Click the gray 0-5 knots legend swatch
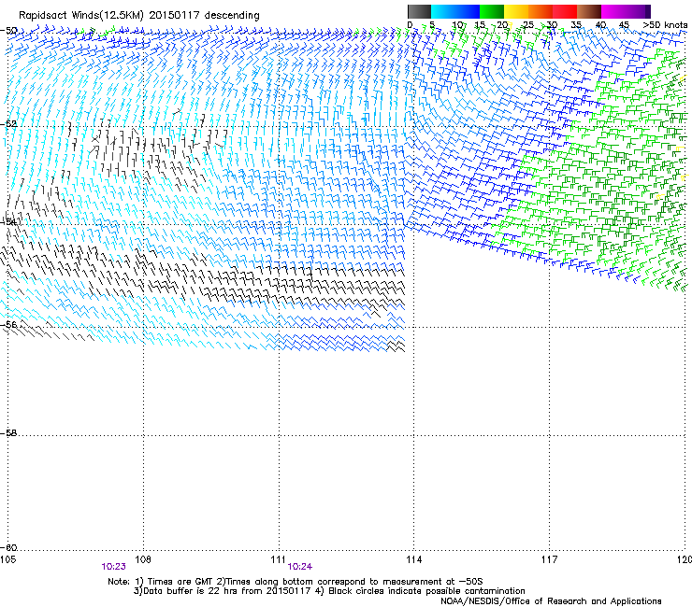Image resolution: width=692 pixels, height=607 pixels. [x=419, y=11]
